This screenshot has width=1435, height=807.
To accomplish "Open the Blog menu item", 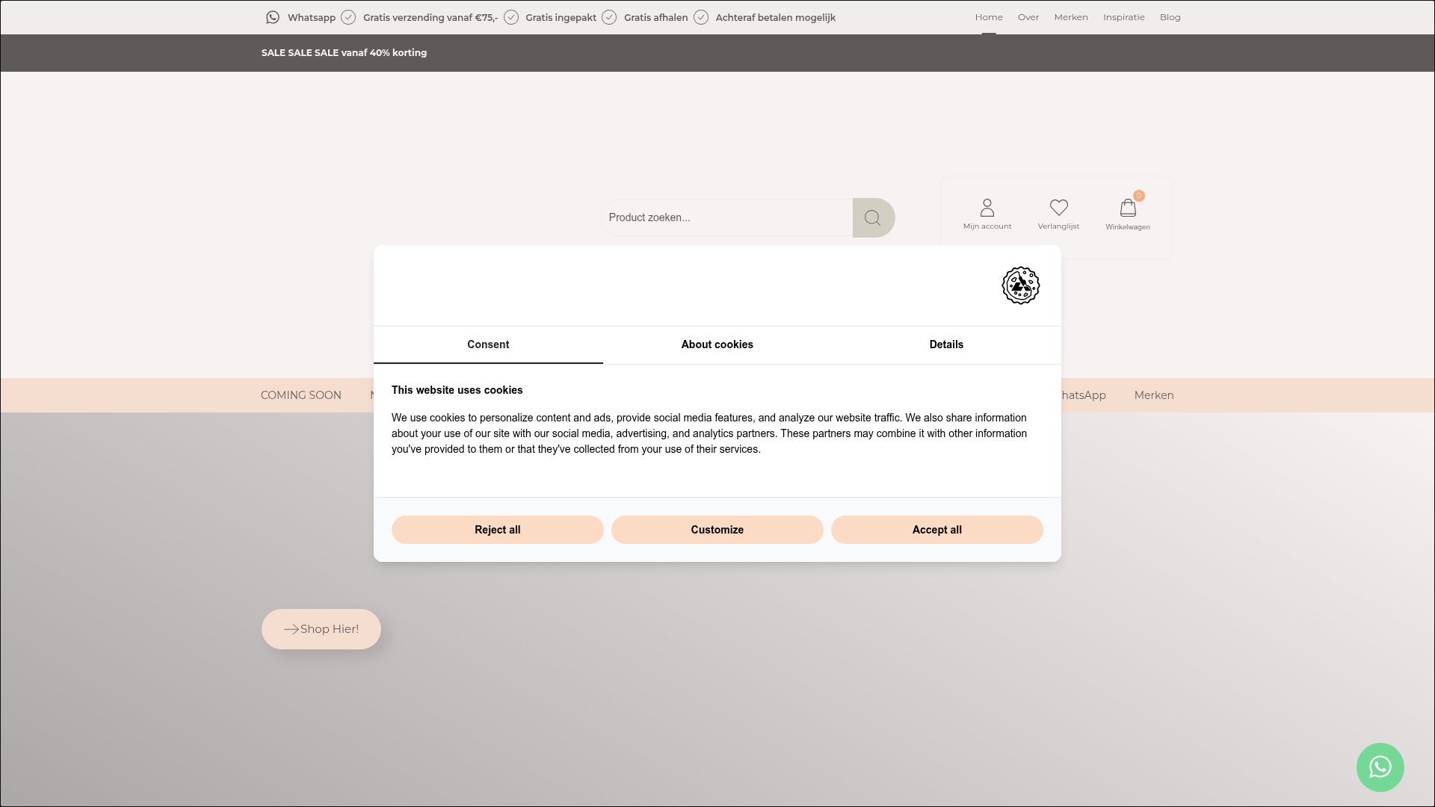I will [1170, 17].
